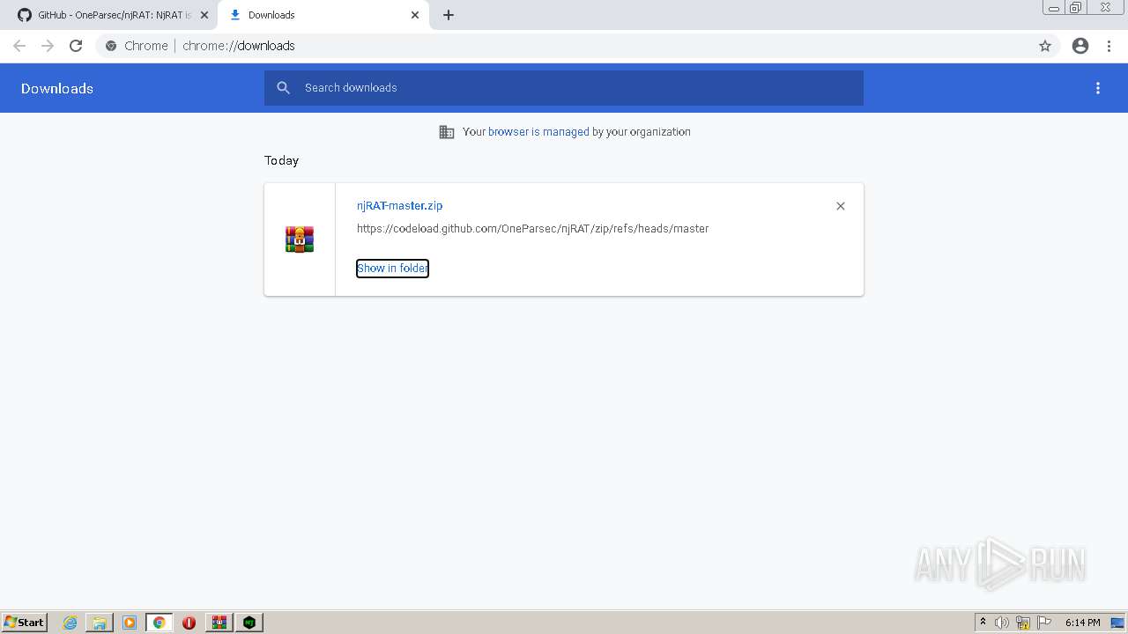Click the Chrome site info icon
Screen dimensions: 1128x634
[111, 46]
